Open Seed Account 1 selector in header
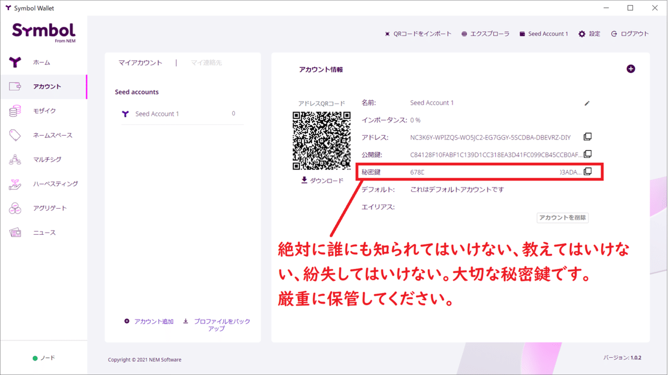This screenshot has height=375, width=668. tap(548, 34)
